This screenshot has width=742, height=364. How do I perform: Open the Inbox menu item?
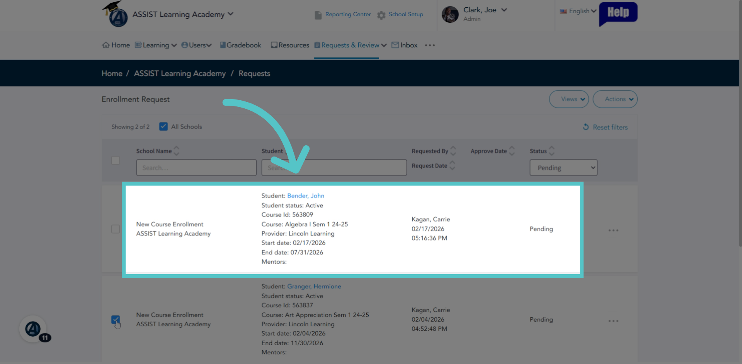tap(405, 45)
